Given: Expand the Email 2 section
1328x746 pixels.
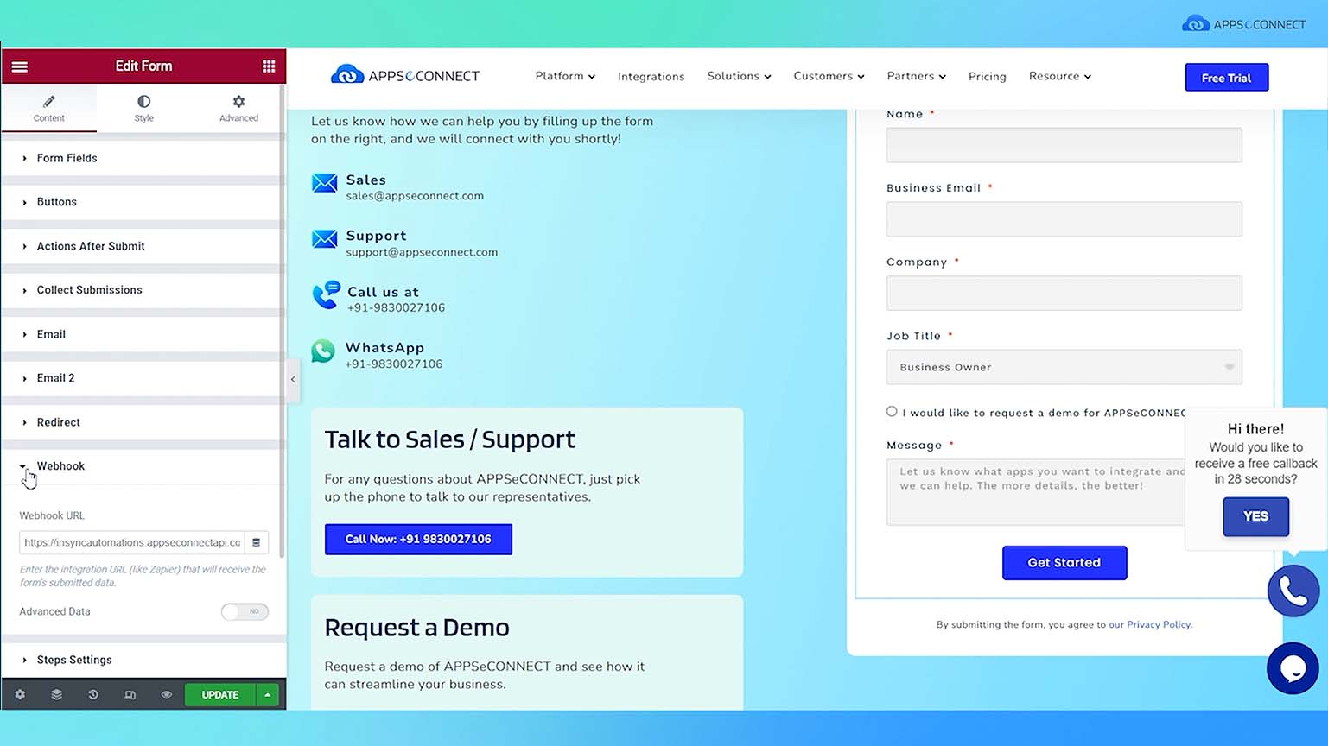Looking at the screenshot, I should (143, 378).
